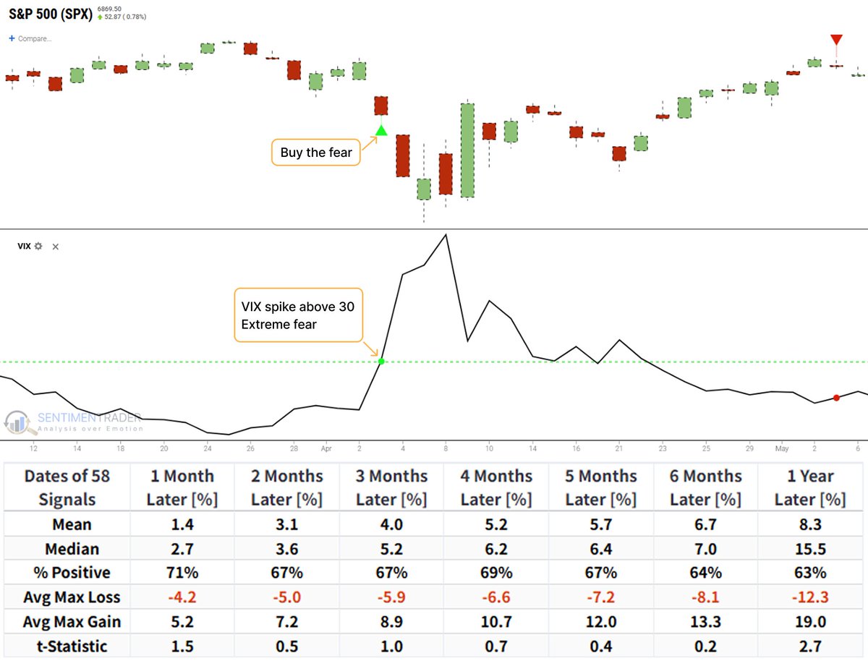Image resolution: width=868 pixels, height=661 pixels.
Task: Click the plus icon next to Compare
Action: click(13, 39)
